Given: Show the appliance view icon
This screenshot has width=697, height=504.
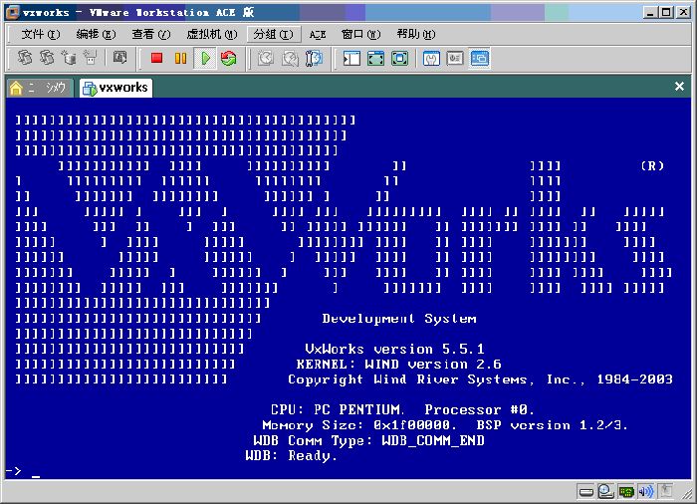Looking at the screenshot, I should click(455, 58).
